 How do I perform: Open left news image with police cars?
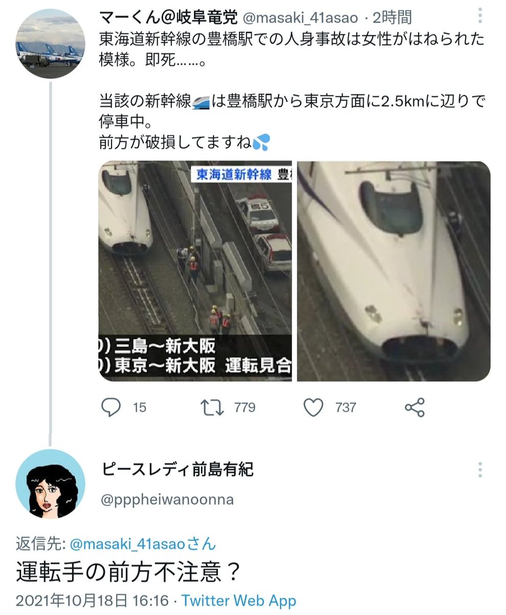click(195, 271)
